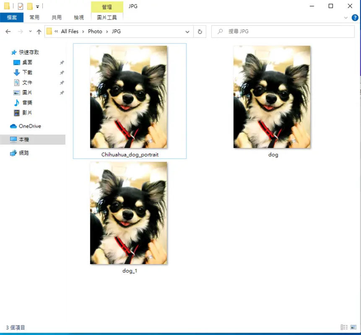Viewport: 361px width, 335px height.
Task: Click the dog_1 file name label
Action: click(x=130, y=271)
